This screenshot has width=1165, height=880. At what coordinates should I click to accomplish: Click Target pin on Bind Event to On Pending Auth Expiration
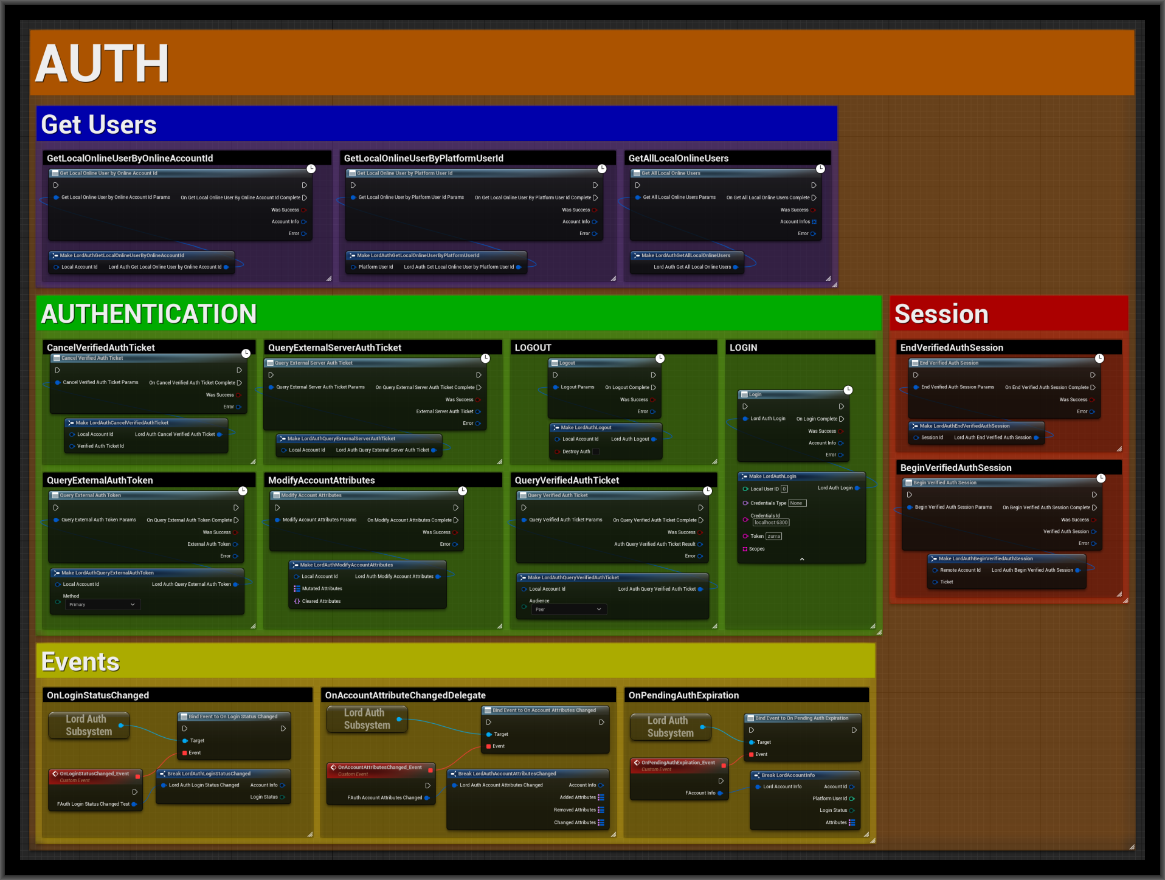(752, 742)
